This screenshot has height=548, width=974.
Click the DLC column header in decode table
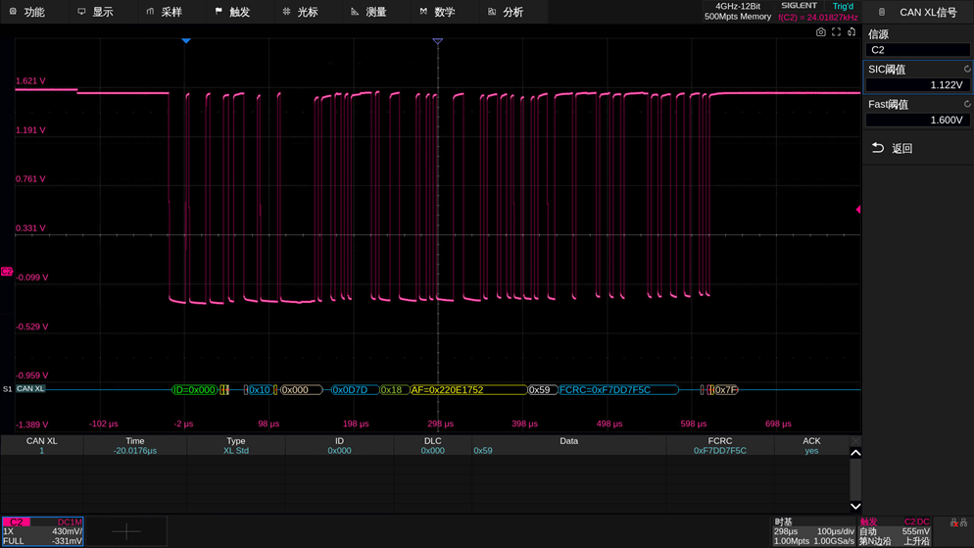pyautogui.click(x=432, y=440)
